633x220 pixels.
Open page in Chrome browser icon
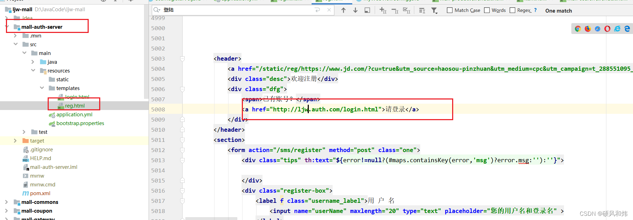tap(578, 29)
